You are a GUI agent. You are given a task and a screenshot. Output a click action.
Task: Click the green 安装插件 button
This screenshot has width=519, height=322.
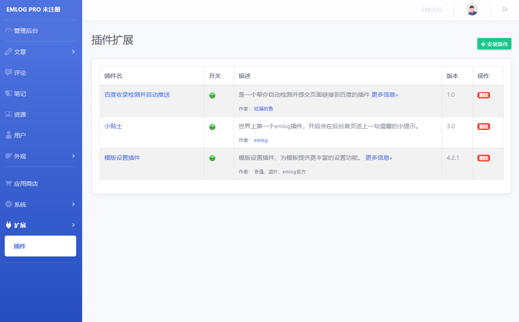click(x=494, y=44)
